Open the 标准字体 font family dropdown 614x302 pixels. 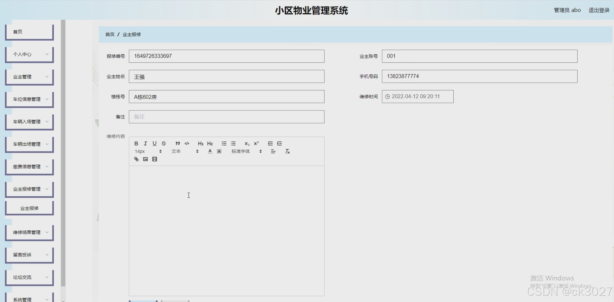(246, 151)
